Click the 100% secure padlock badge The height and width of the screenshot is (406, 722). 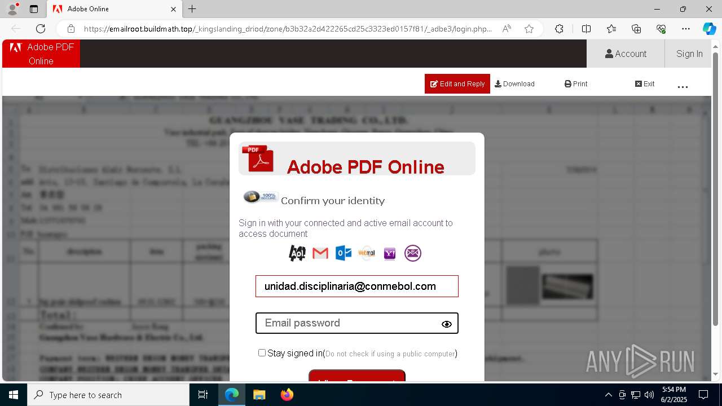point(260,196)
